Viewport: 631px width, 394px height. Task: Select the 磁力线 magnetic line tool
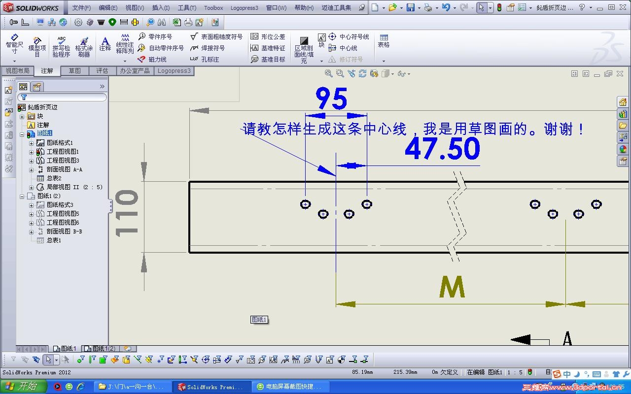(x=152, y=59)
